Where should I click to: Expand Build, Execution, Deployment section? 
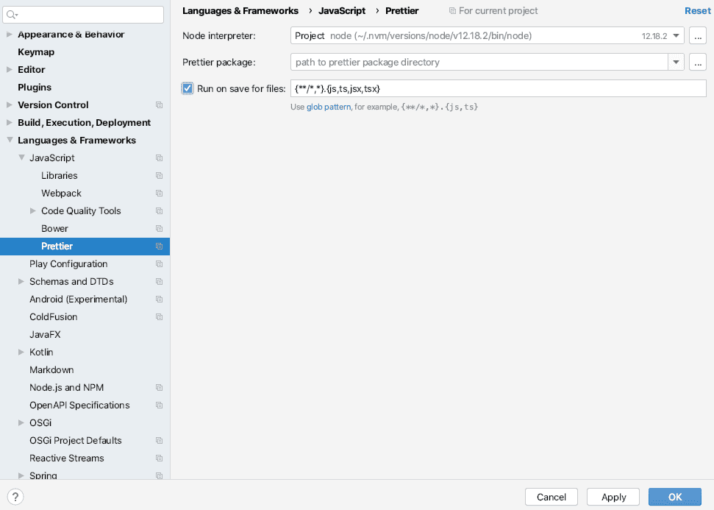tap(9, 123)
